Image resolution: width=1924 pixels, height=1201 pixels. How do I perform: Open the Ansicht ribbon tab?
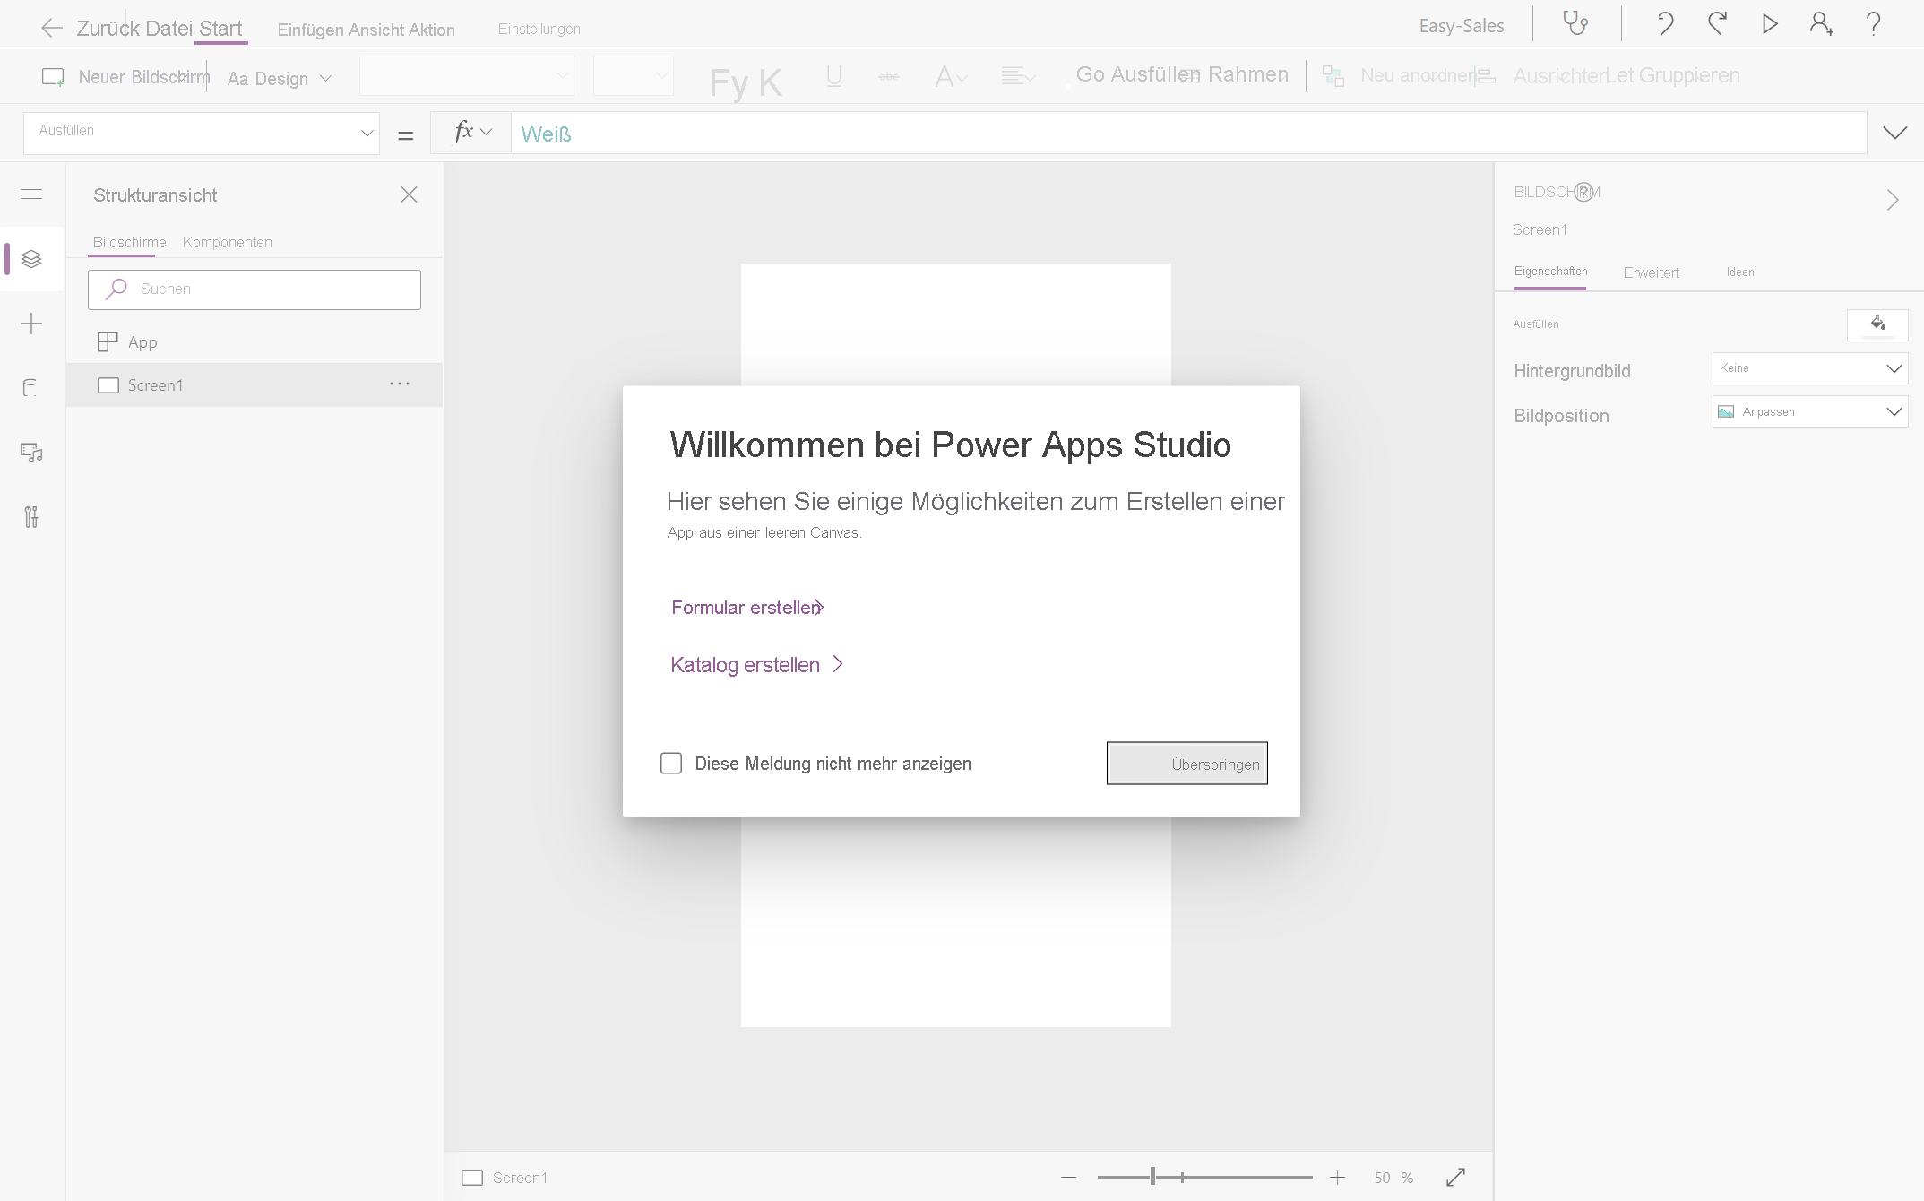[376, 30]
